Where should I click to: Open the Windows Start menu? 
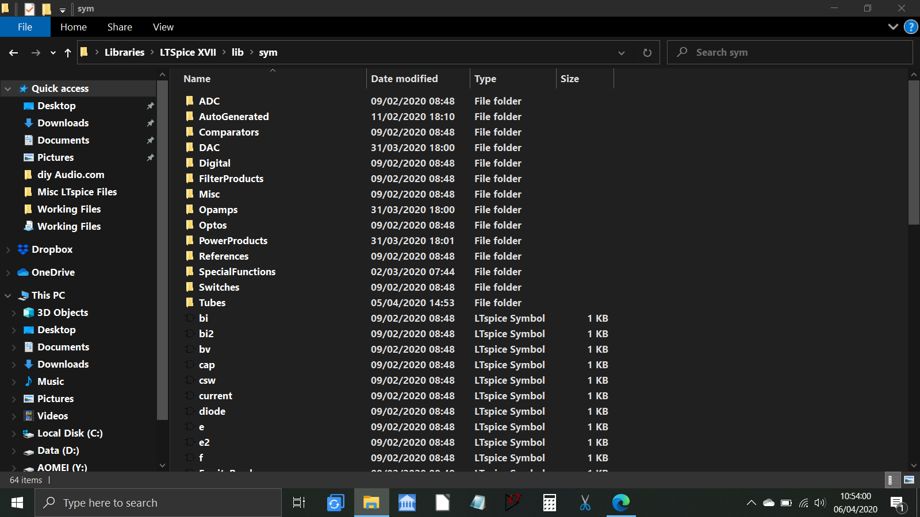pos(17,503)
